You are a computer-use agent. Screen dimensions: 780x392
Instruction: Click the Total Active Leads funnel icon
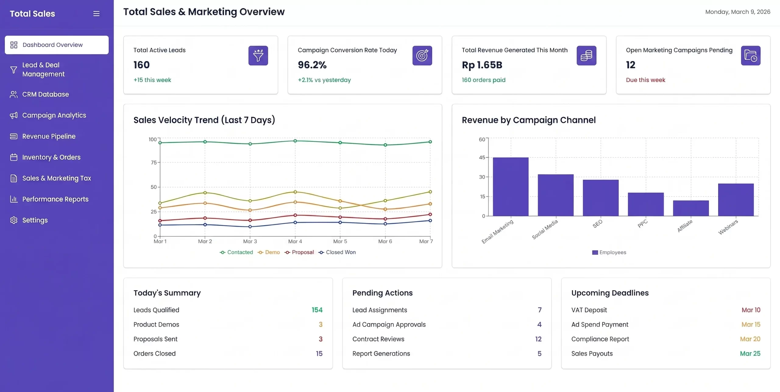[x=258, y=55]
